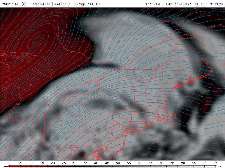This screenshot has height=168, width=225.
Task: Click the color scale label "35"
Action: click(85, 163)
